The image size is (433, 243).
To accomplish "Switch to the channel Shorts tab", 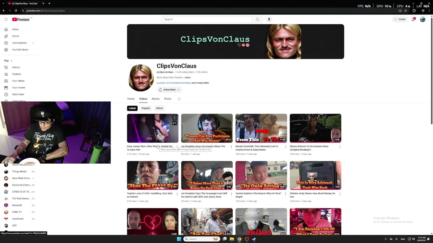I will (156, 99).
